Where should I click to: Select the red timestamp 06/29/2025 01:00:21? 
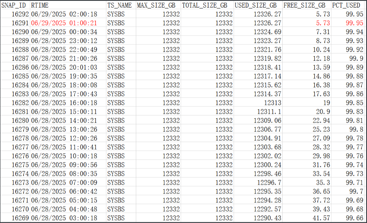pos(64,23)
